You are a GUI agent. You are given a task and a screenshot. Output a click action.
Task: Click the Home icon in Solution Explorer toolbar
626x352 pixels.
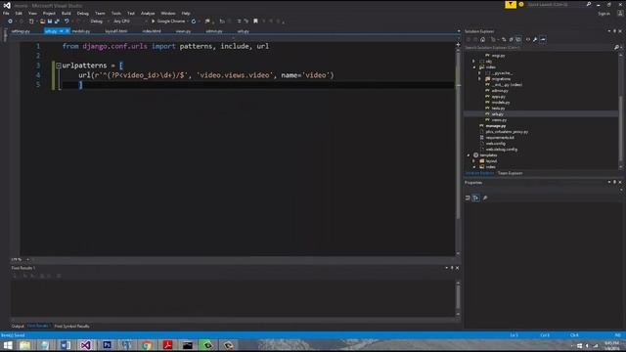[x=482, y=39]
